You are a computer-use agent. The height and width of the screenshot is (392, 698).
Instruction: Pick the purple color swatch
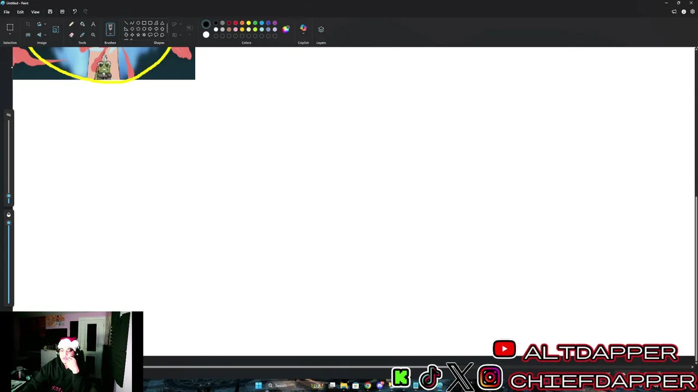click(x=275, y=23)
